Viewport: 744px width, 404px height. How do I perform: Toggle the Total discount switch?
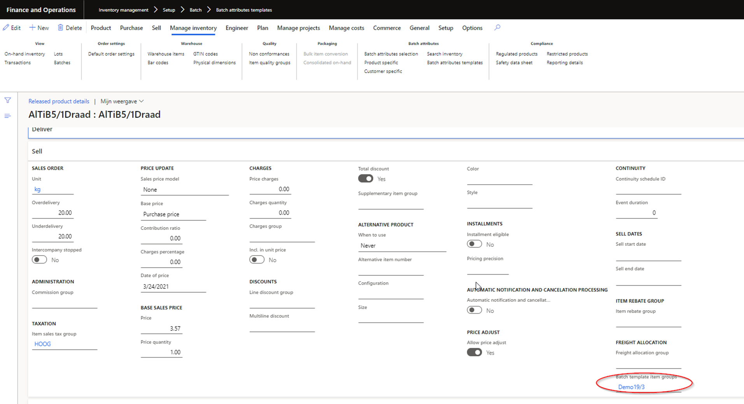click(x=365, y=178)
